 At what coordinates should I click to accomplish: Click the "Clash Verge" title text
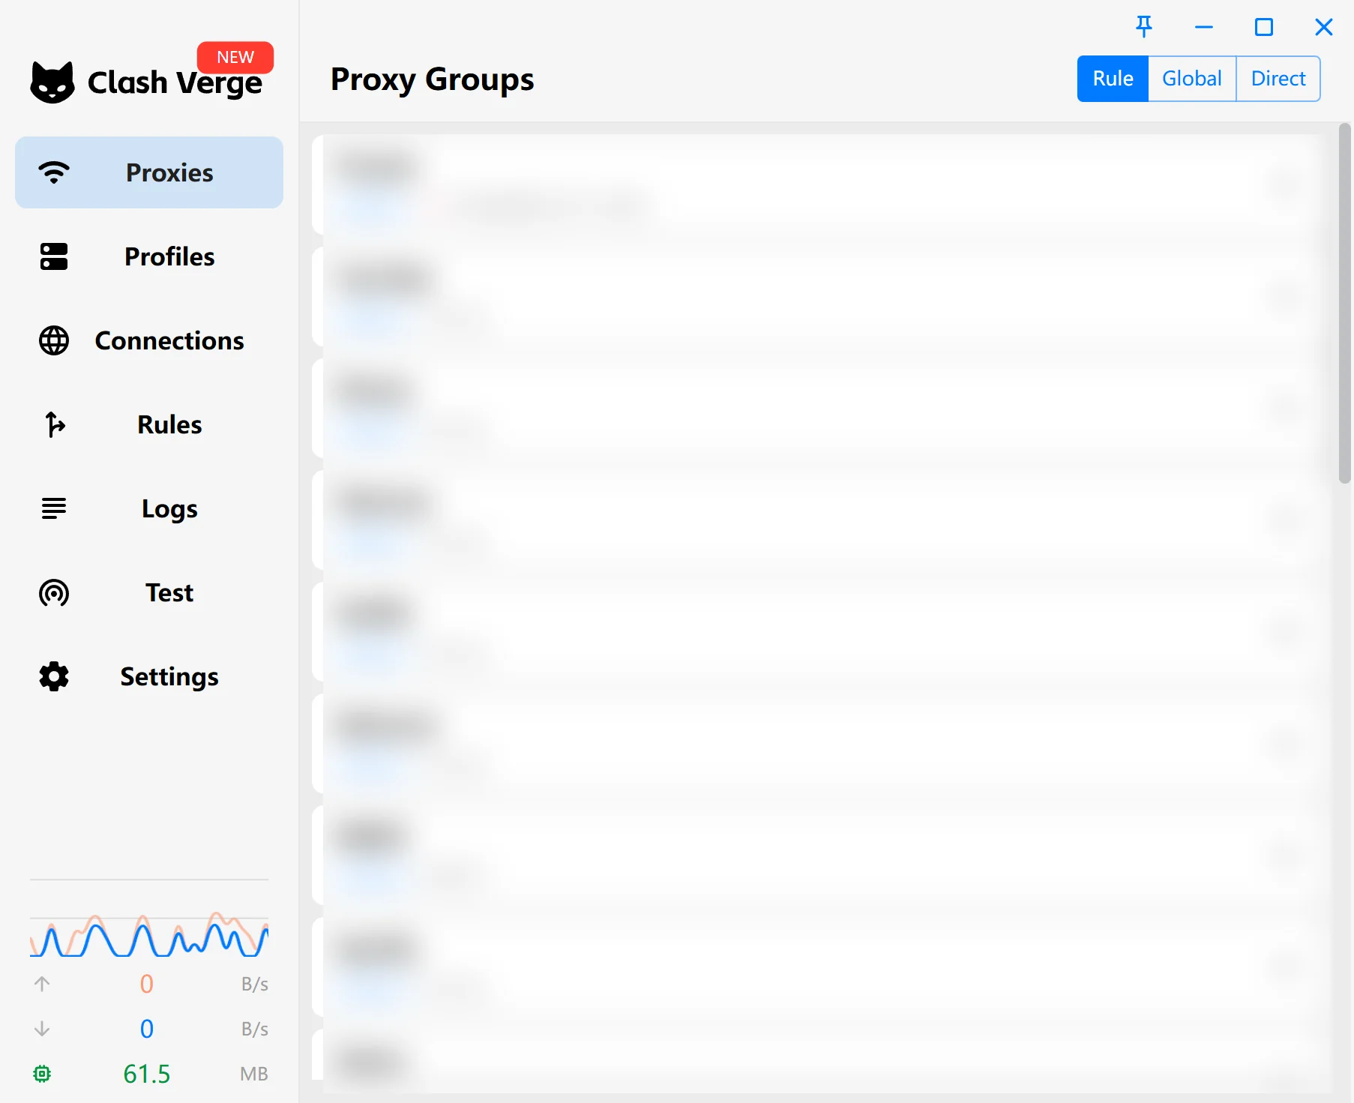click(x=175, y=83)
